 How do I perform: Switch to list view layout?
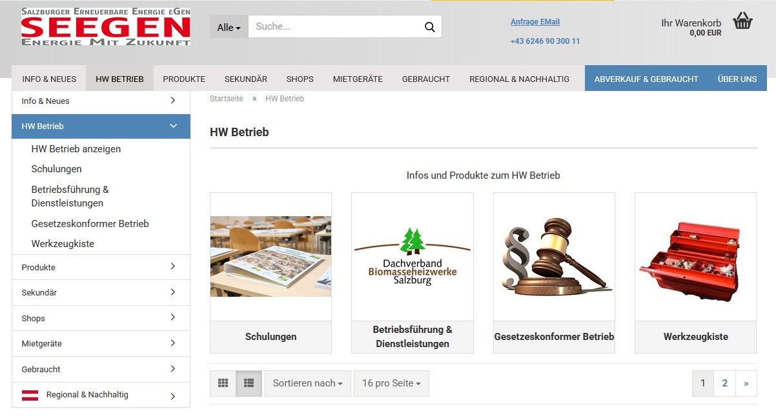point(249,383)
